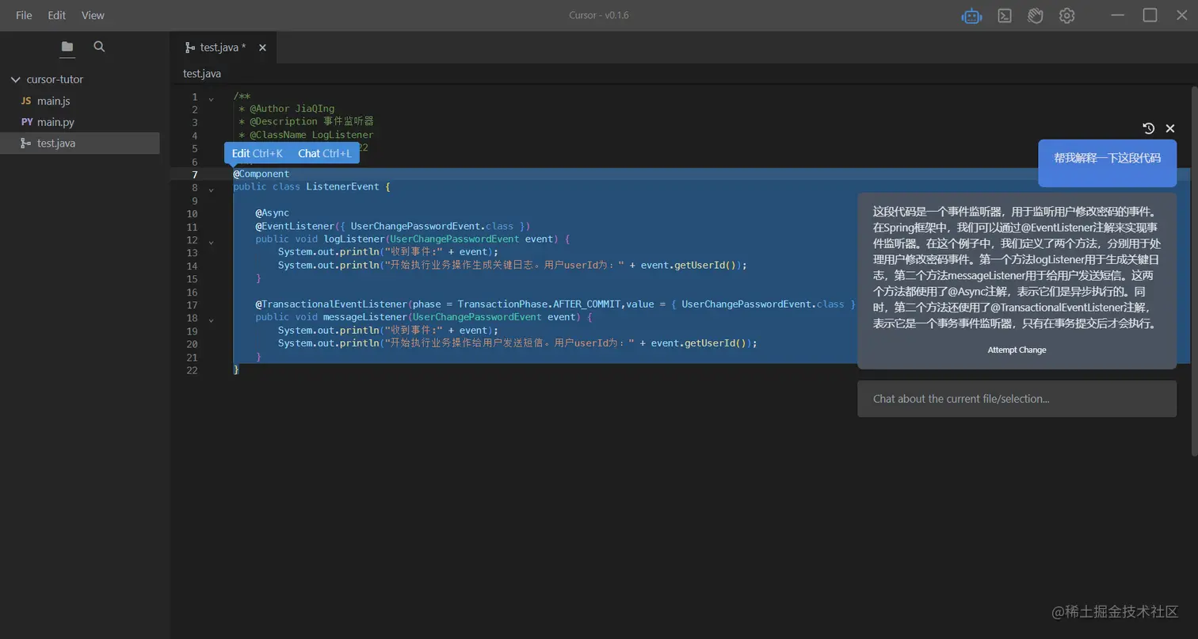Open the AI chat robot icon
The height and width of the screenshot is (639, 1198).
971,15
